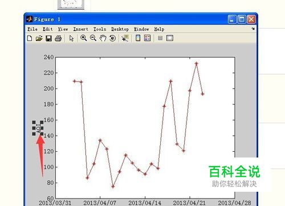Click the highest data point marker near 232
This screenshot has width=285, height=206.
click(197, 63)
